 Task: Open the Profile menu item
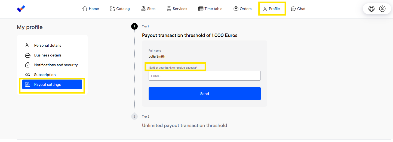[272, 9]
